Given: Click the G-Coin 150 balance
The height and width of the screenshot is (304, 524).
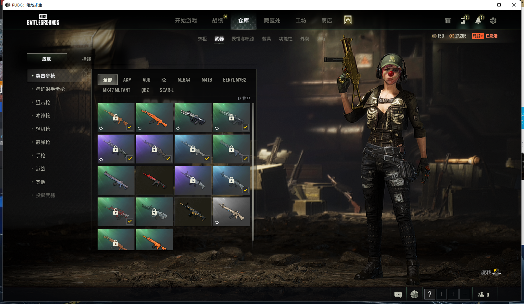Looking at the screenshot, I should point(438,36).
